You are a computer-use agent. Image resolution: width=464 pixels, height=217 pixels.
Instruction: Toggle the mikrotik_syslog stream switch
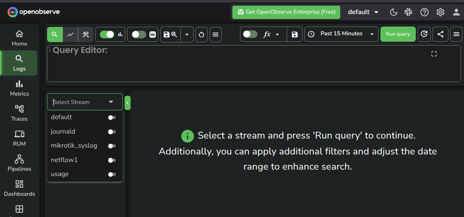click(112, 146)
